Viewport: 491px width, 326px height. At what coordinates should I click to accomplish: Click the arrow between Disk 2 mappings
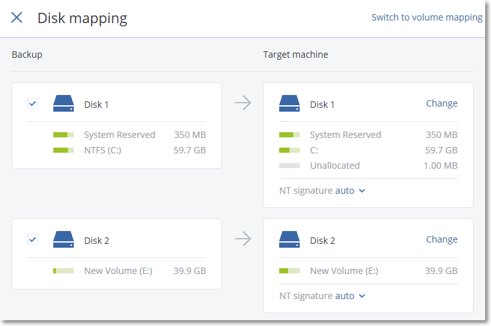243,239
